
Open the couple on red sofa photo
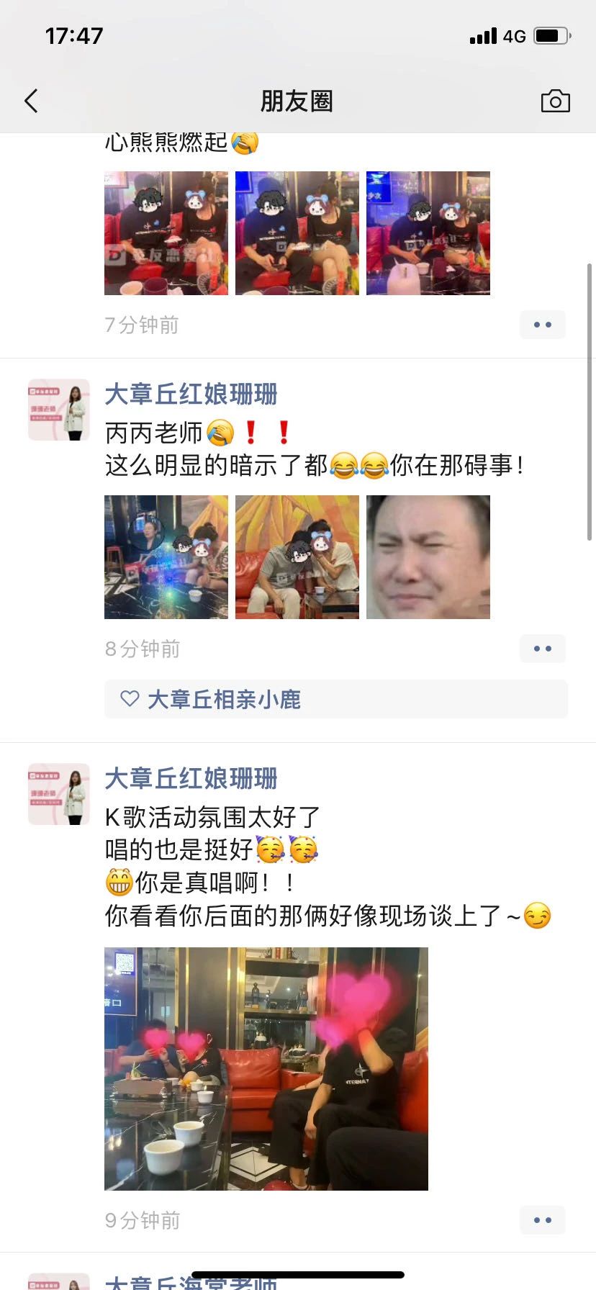(x=297, y=557)
